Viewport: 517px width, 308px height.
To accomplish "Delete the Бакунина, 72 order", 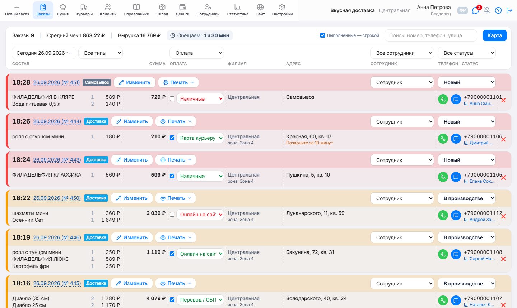I will pos(503,259).
